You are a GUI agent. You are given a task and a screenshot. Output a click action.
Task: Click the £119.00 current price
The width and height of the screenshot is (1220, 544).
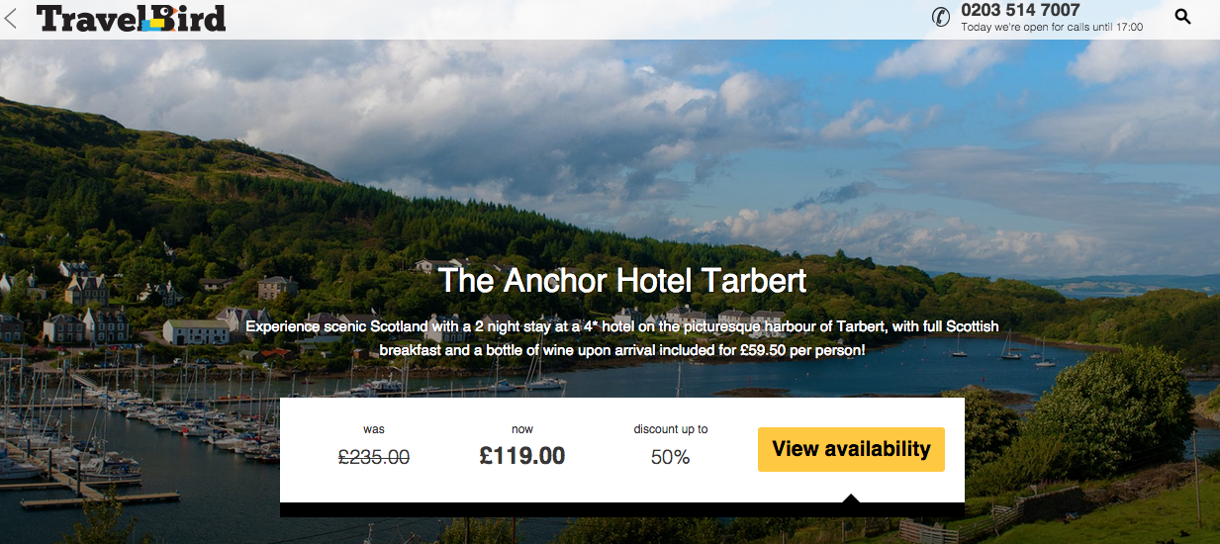point(522,456)
